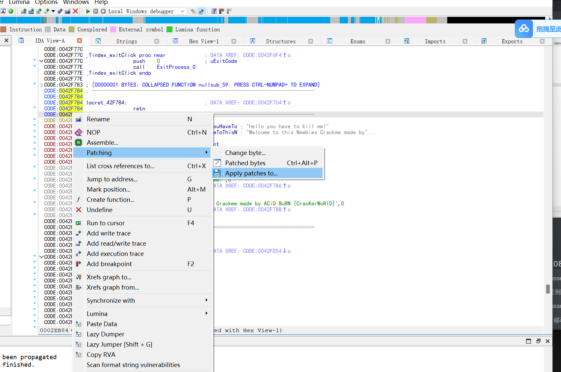Image resolution: width=561 pixels, height=372 pixels.
Task: Click the step-over 'c' arrow toolbar icon
Action: click(x=201, y=11)
